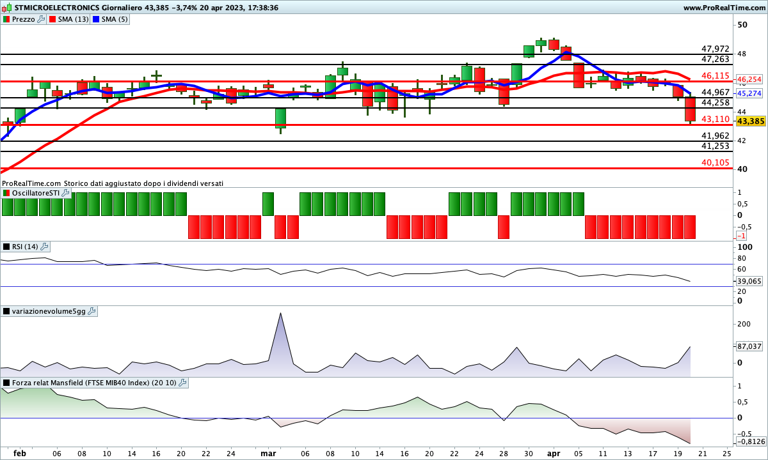Click the 'feb' month label on time axis
The image size is (768, 460).
pos(20,453)
